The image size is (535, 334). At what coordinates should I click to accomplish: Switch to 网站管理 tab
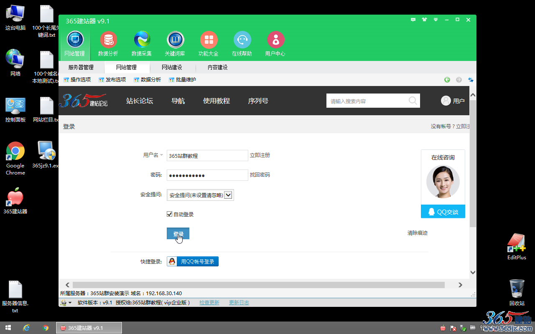click(x=126, y=67)
